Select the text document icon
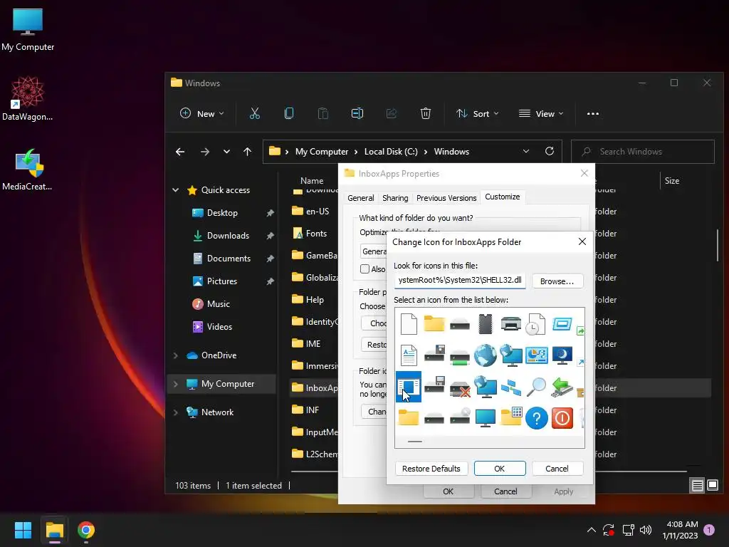The width and height of the screenshot is (729, 547). click(409, 355)
